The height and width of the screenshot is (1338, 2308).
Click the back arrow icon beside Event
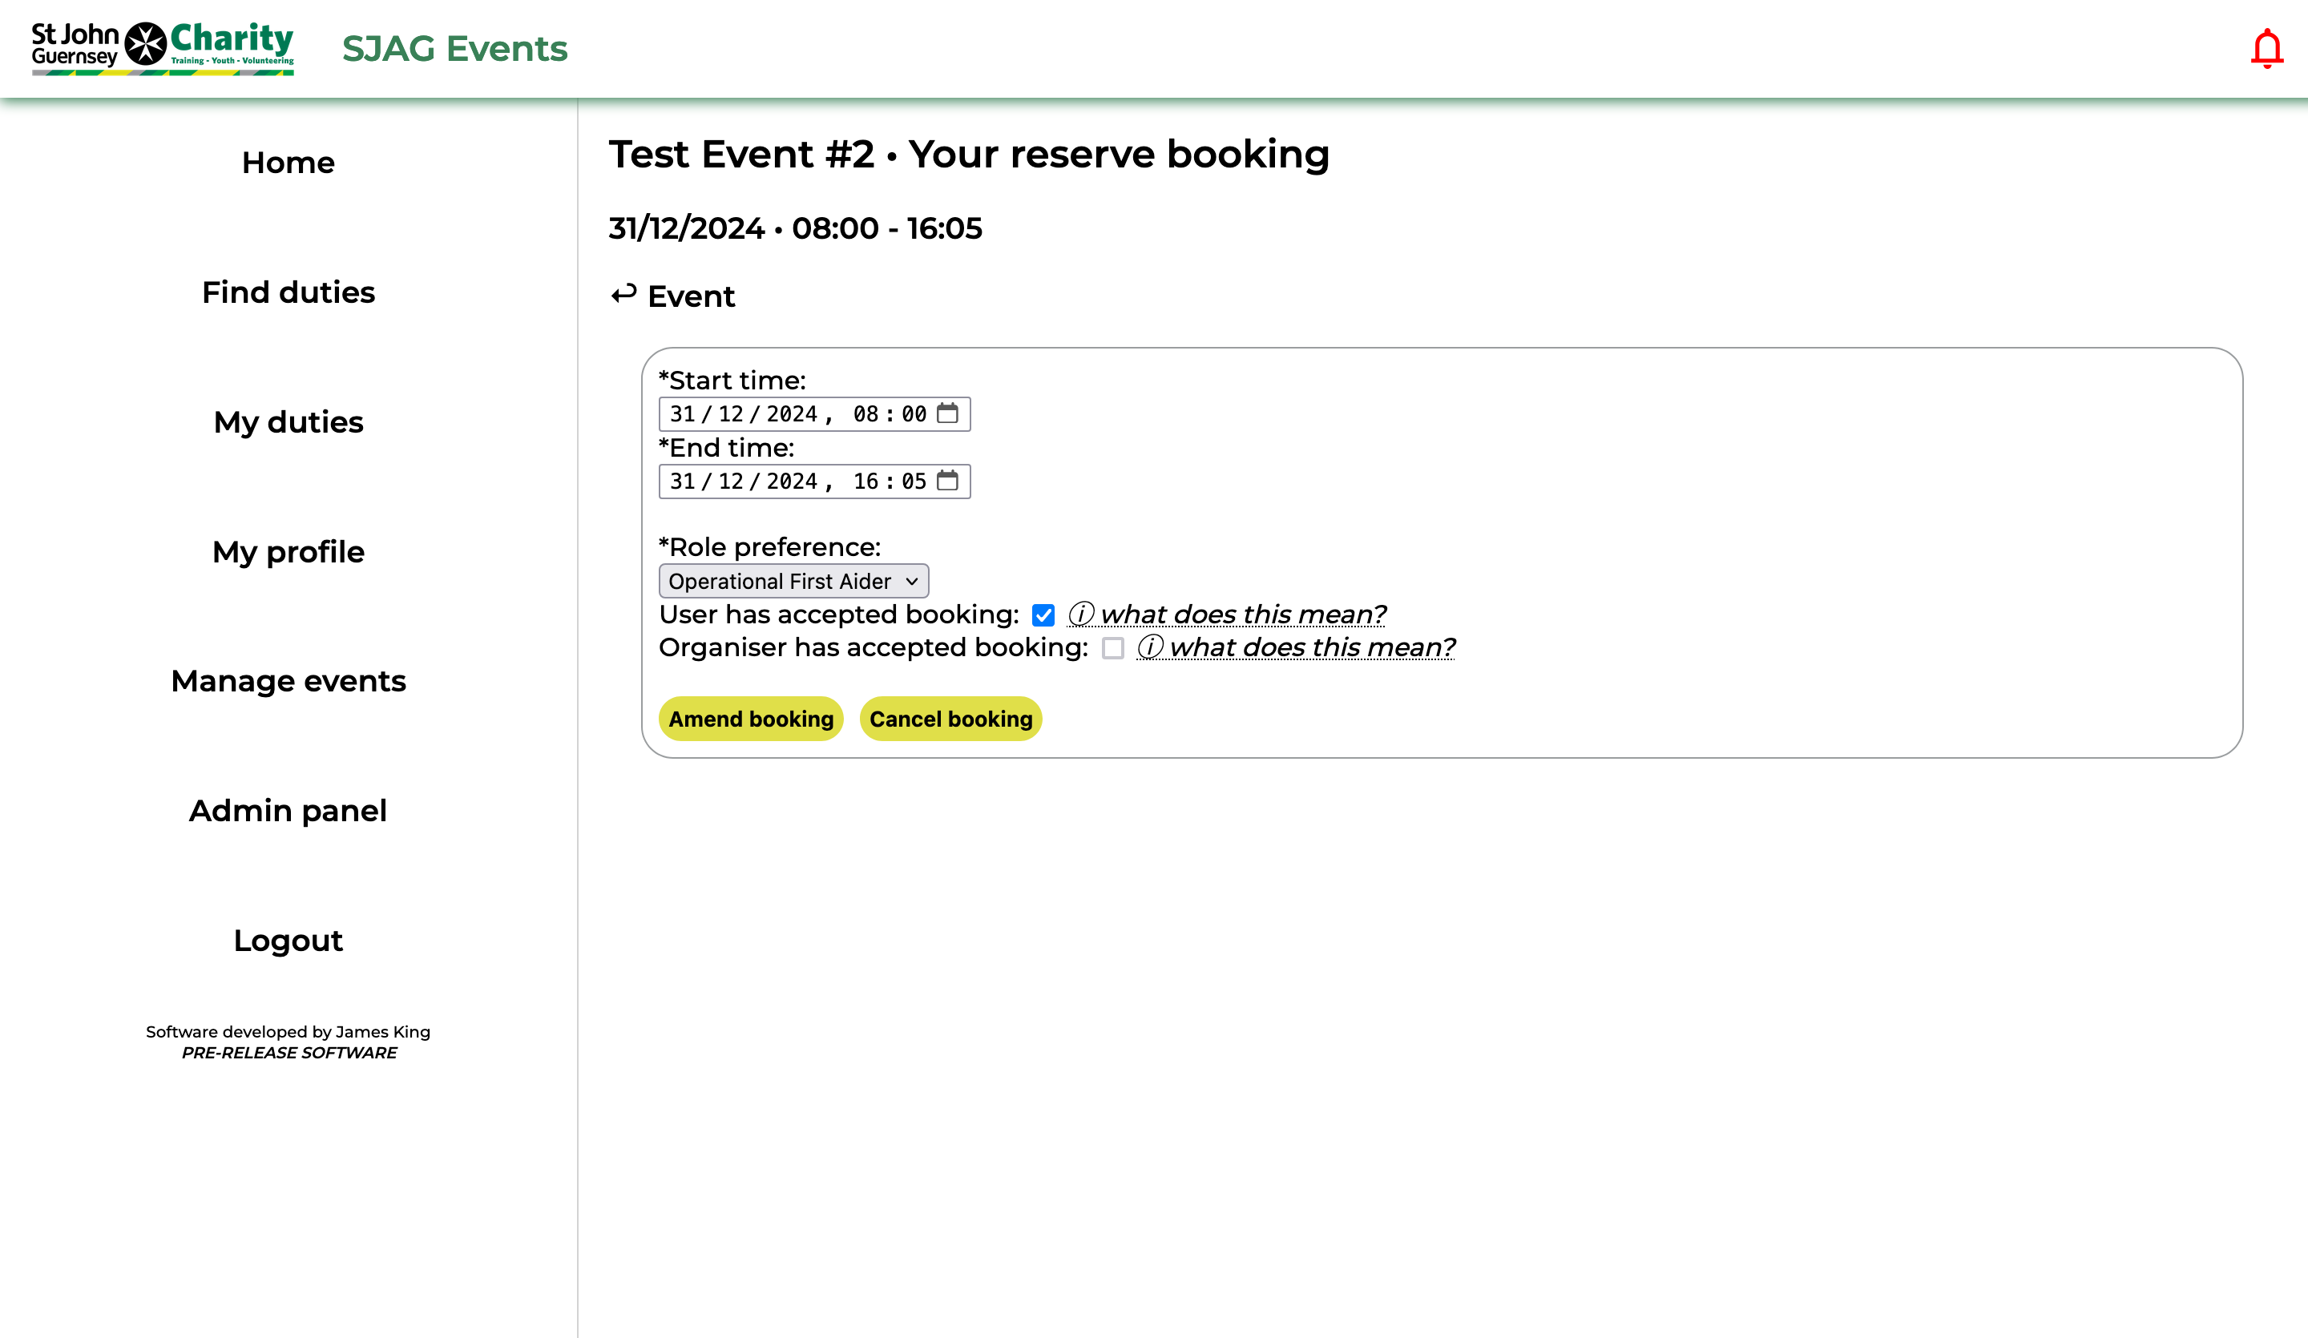pos(623,295)
